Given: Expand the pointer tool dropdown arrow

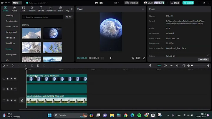Looking at the screenshot, I should pyautogui.click(x=7, y=66).
